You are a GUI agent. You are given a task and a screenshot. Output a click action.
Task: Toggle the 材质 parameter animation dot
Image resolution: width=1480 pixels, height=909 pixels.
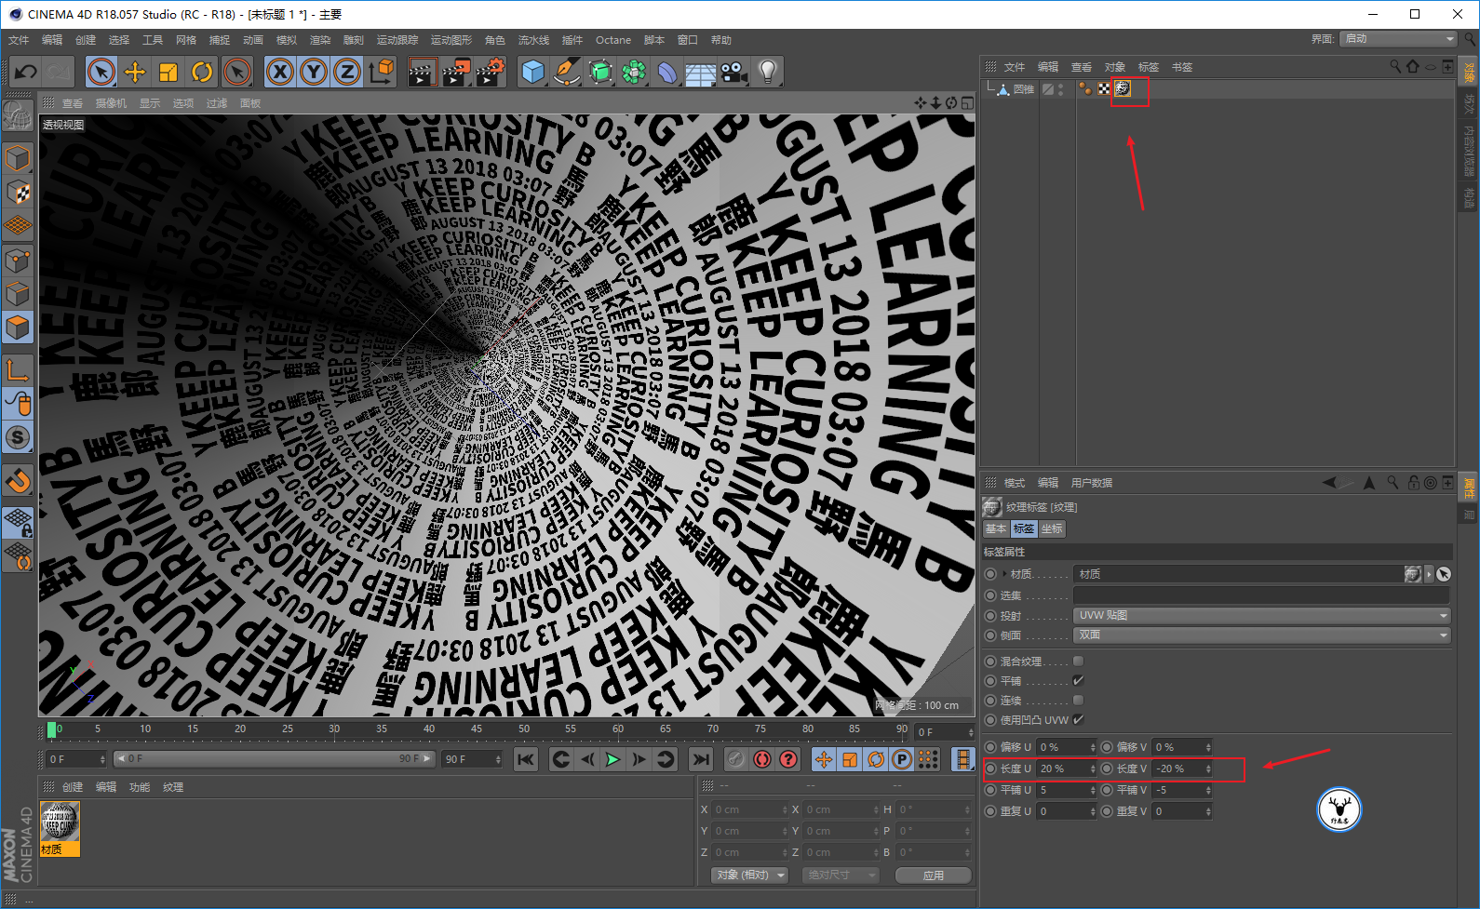(990, 574)
